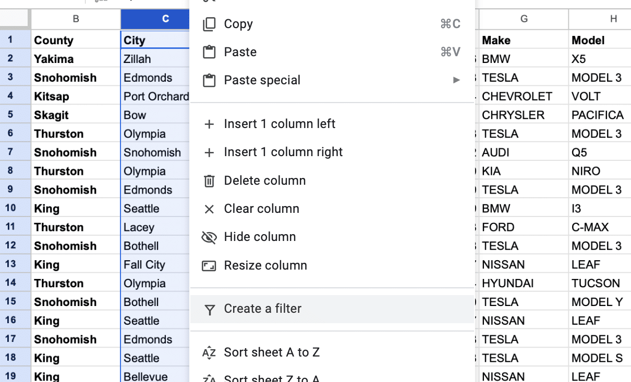Select row 10 header
631x382 pixels.
(15, 208)
